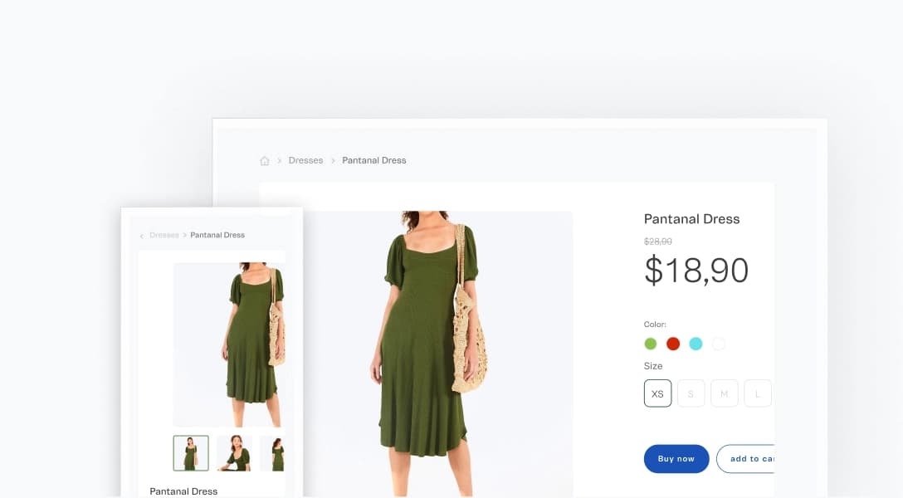The width and height of the screenshot is (903, 498).
Task: Select the first highlighted dress thumbnail
Action: pyautogui.click(x=191, y=453)
